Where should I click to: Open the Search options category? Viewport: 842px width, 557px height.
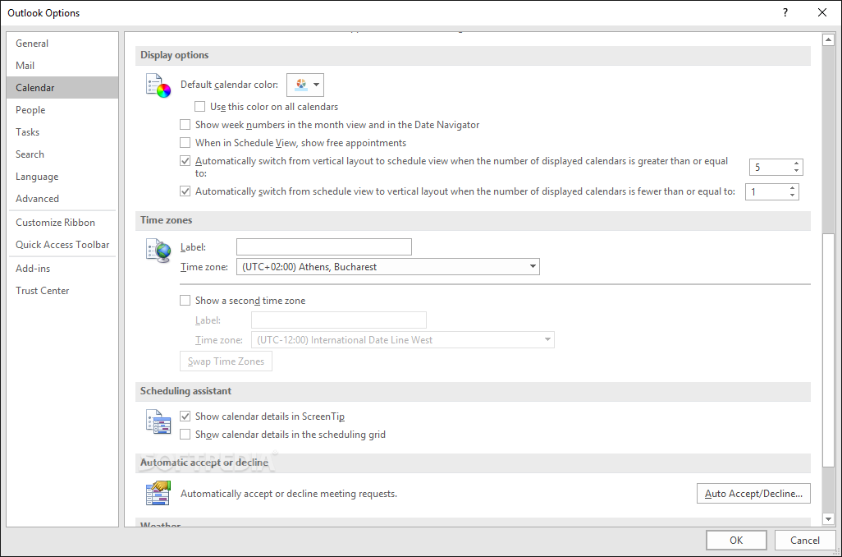62,154
